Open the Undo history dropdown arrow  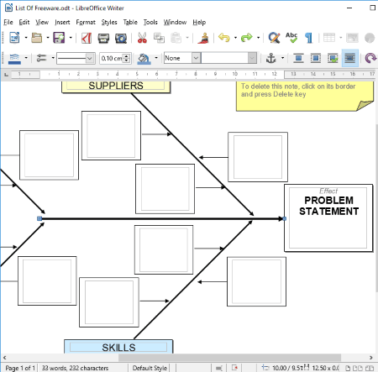click(235, 38)
